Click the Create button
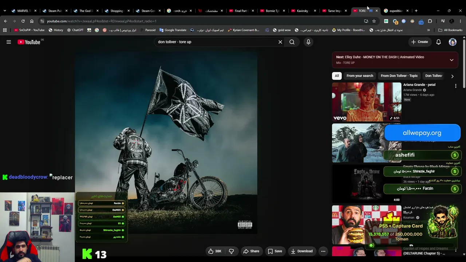 [x=419, y=42]
